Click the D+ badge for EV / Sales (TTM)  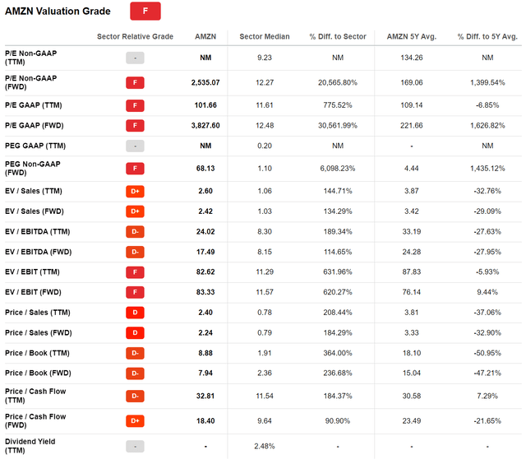point(135,192)
